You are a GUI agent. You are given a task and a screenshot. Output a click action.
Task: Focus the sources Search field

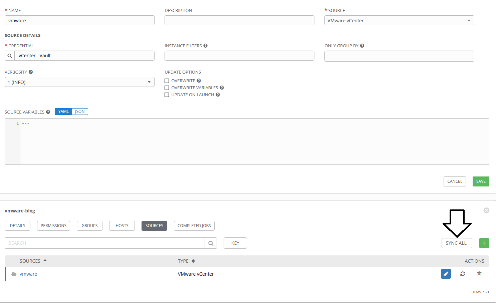coord(105,243)
